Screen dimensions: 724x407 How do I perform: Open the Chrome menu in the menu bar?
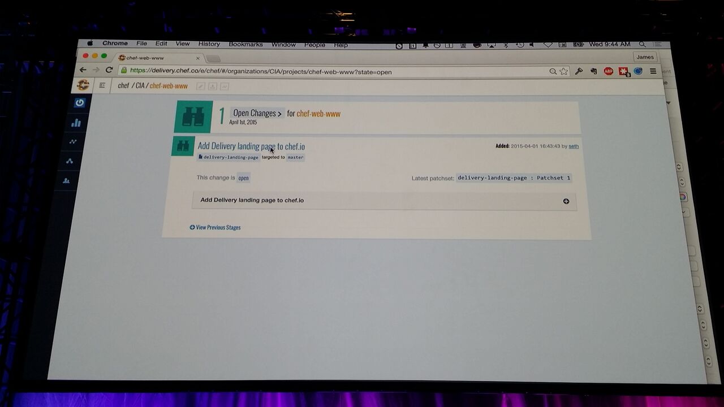pos(115,43)
